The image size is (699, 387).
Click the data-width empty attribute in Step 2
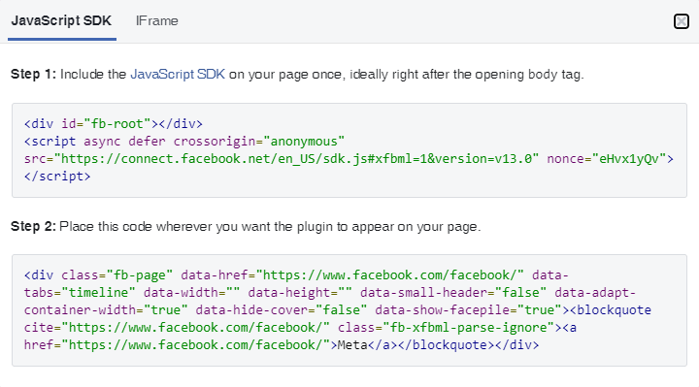(x=191, y=293)
